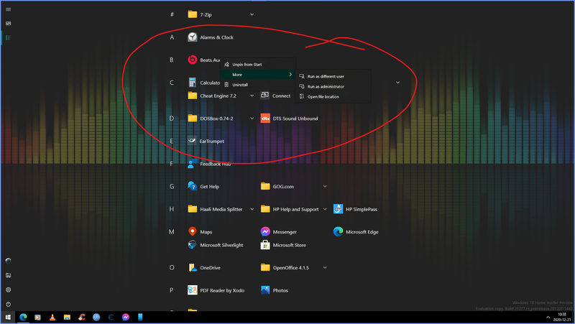Switch to All apps list view
The image size is (575, 324).
pyautogui.click(x=8, y=38)
